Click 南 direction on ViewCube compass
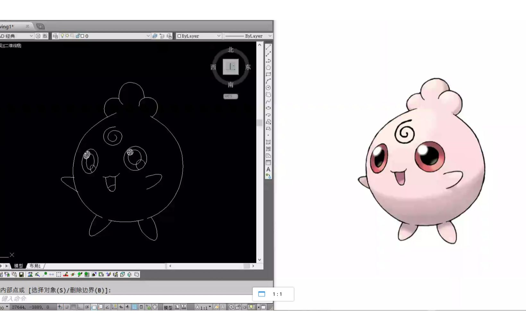This screenshot has height=329, width=526. coord(231,85)
